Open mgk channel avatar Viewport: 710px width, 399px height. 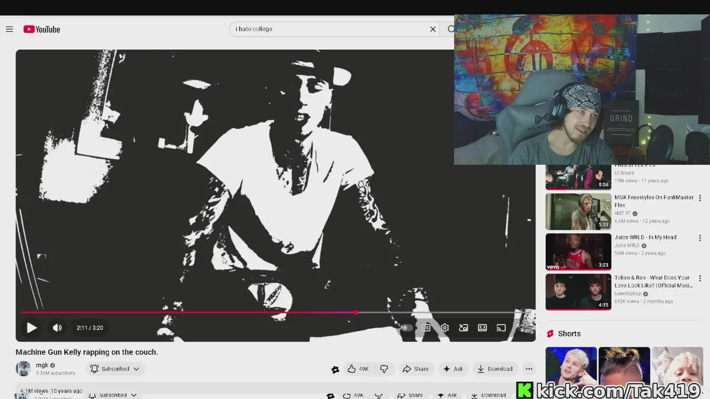(23, 369)
